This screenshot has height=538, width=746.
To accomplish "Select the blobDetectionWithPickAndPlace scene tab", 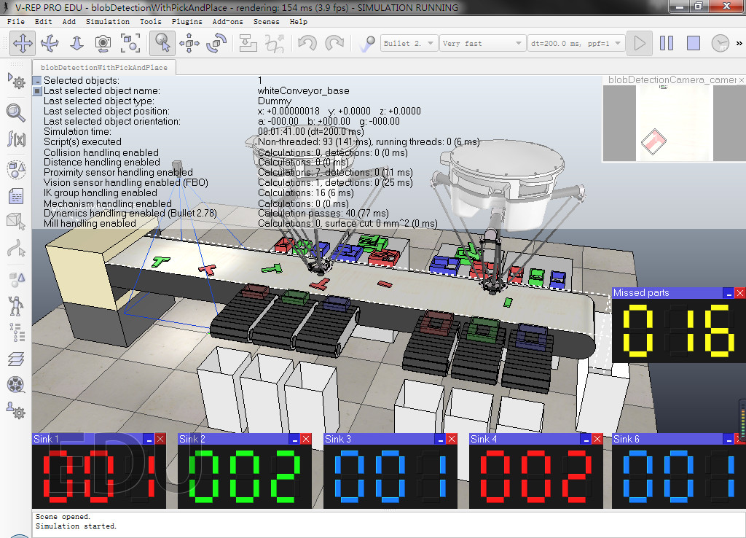I will coord(103,68).
